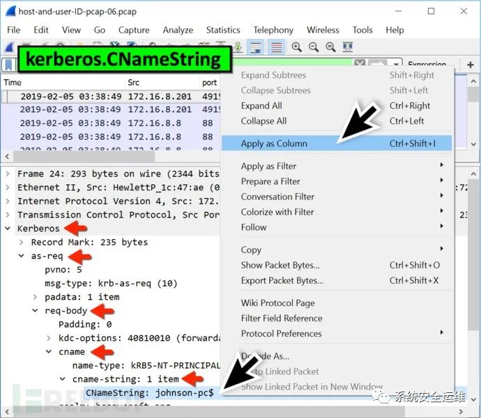Click the go to last packet icon
This screenshot has height=418, width=481.
pos(238,47)
